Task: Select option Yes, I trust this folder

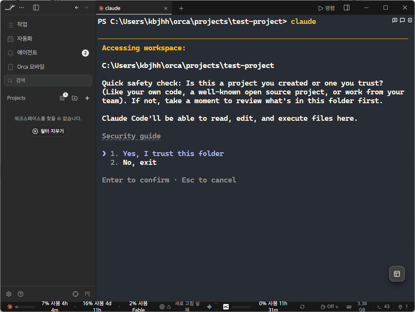Action: tap(173, 153)
